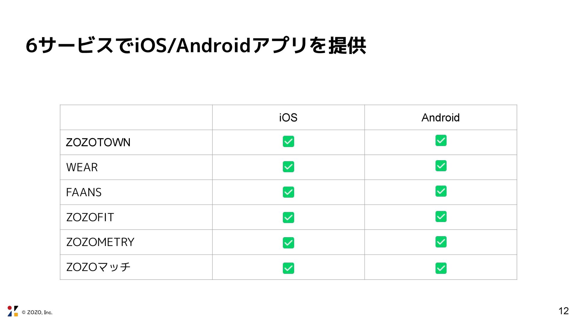Click the ZOZOFIT Android green checkmark

(441, 216)
